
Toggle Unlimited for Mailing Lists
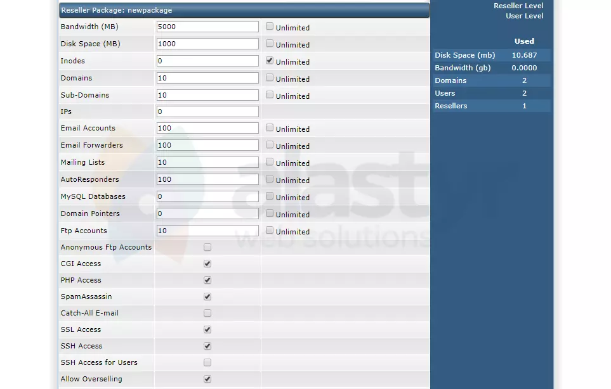pyautogui.click(x=269, y=162)
